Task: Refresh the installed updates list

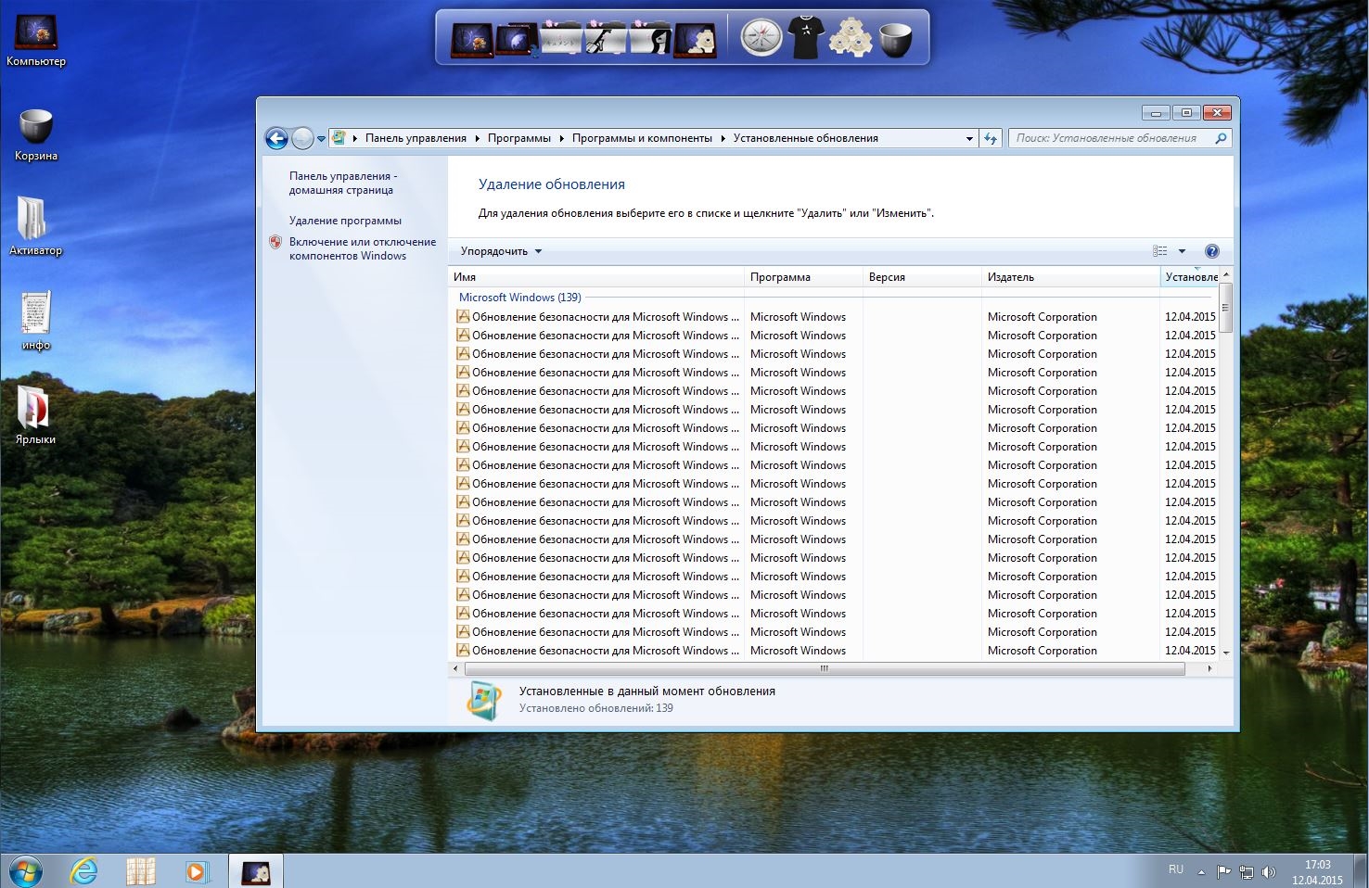Action: 991,138
